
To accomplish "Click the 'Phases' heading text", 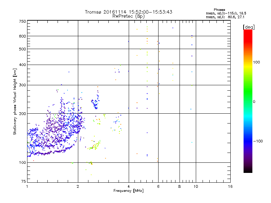I will (x=219, y=10).
